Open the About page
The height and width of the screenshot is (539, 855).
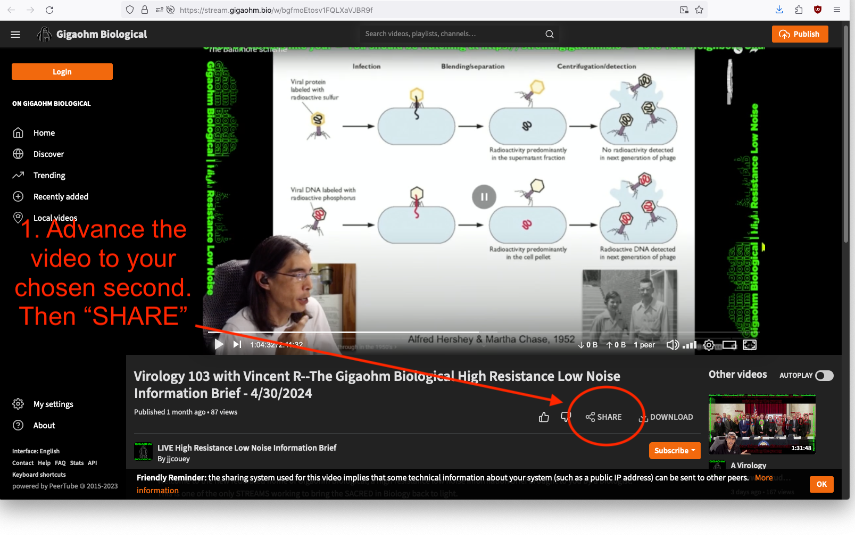(44, 426)
